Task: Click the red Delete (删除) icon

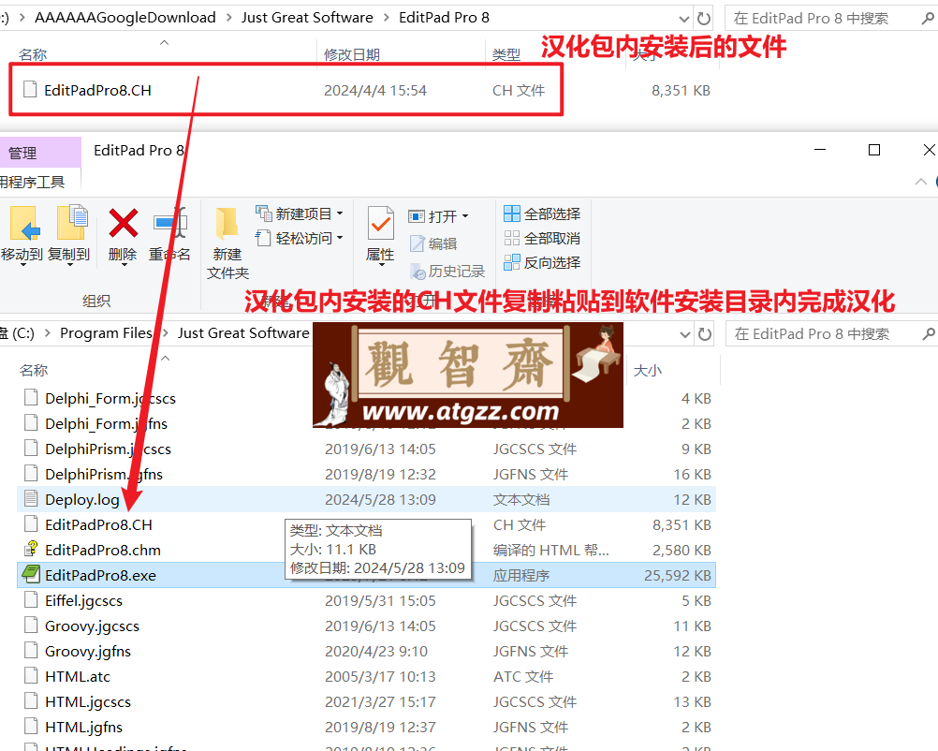Action: click(123, 223)
